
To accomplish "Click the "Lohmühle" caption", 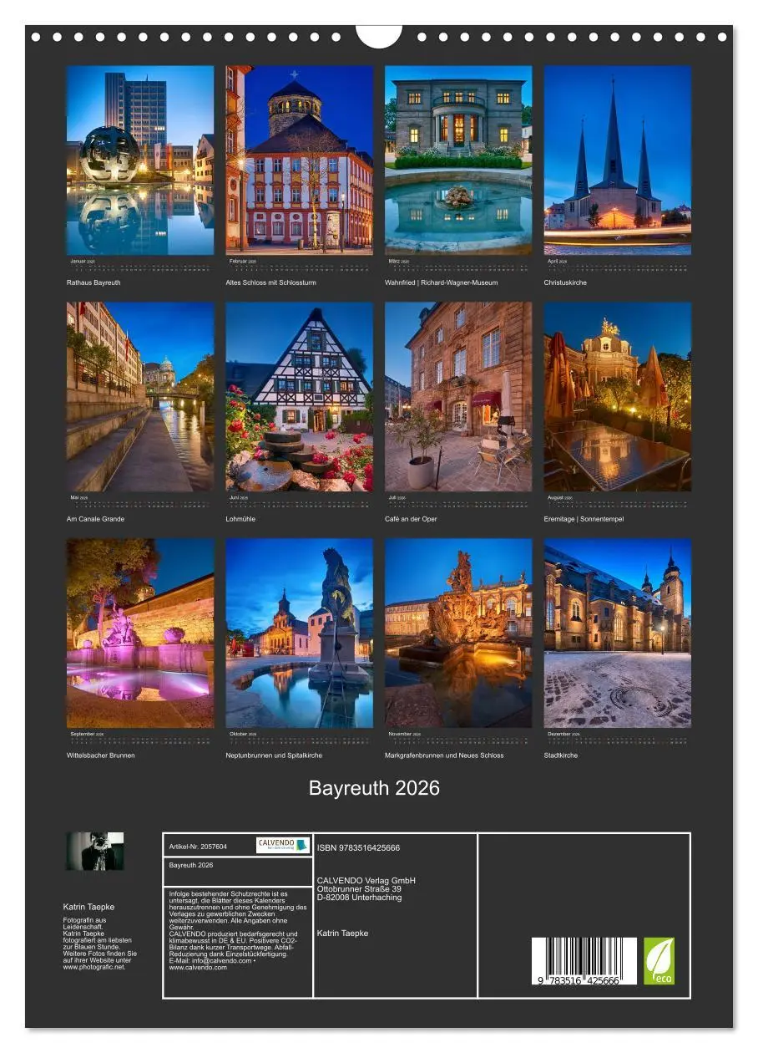I will (x=240, y=519).
